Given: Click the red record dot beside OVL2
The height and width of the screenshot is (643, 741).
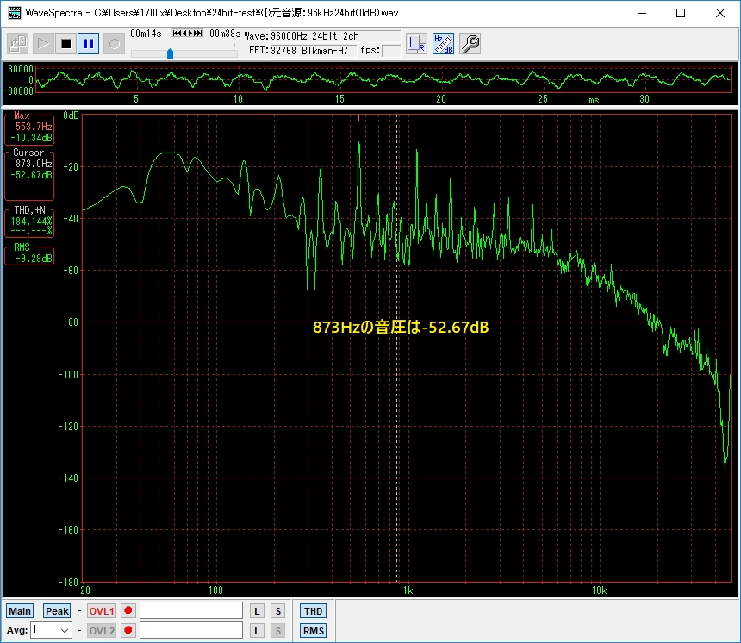Looking at the screenshot, I should tap(128, 631).
